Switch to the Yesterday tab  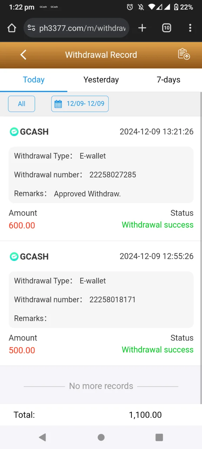[x=101, y=80]
